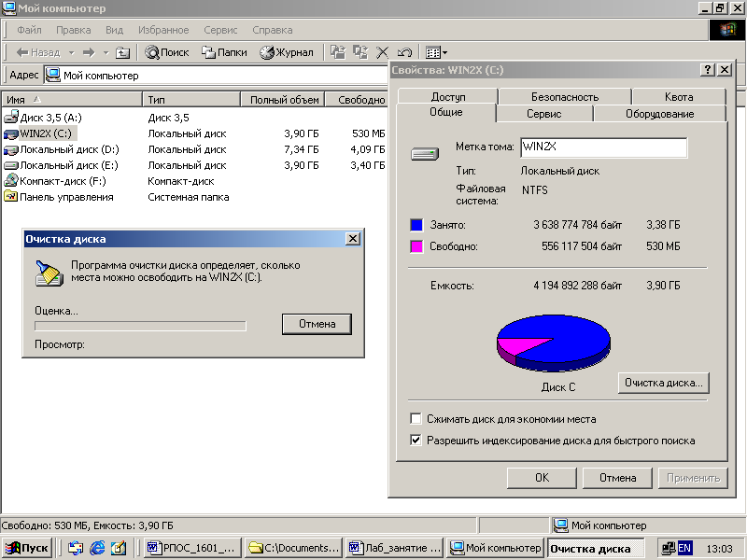
Task: Click the 3,40 ГБ free space cell
Action: pos(367,165)
